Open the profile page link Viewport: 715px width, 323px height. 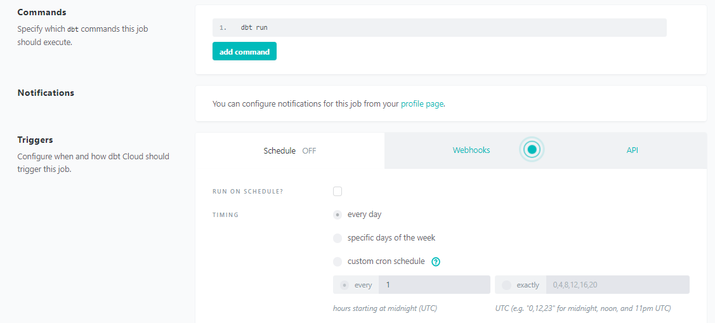pos(422,103)
